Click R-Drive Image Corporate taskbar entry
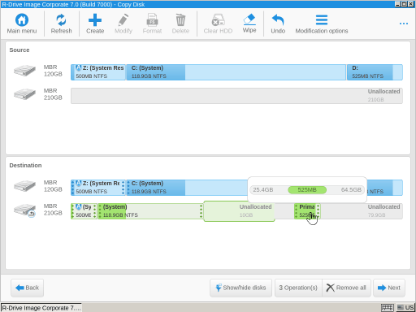Image resolution: width=416 pixels, height=312 pixels. 41,308
